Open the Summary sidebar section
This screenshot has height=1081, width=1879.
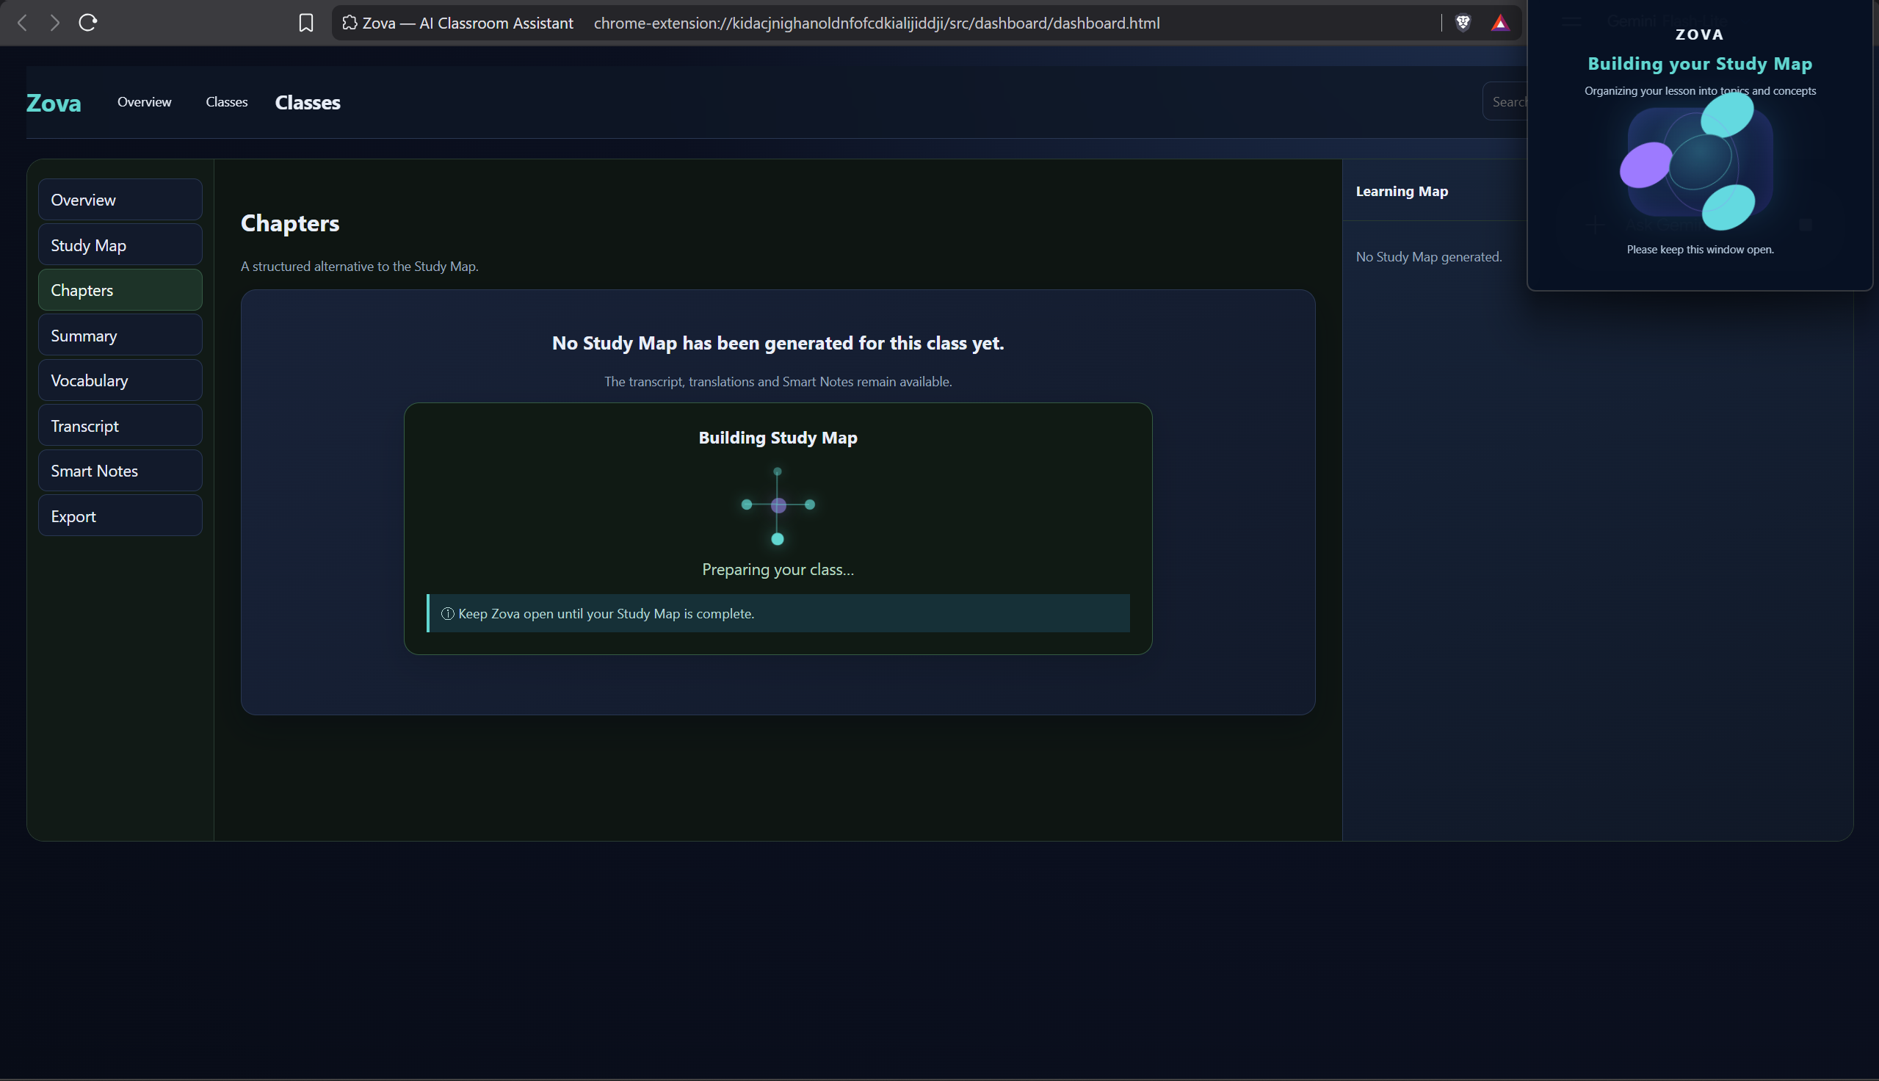[120, 336]
